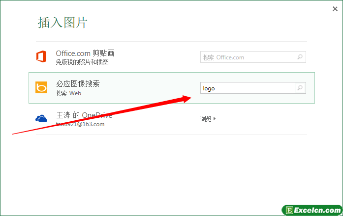
Task: Click the magnifier beside the logo query
Action: [300, 88]
